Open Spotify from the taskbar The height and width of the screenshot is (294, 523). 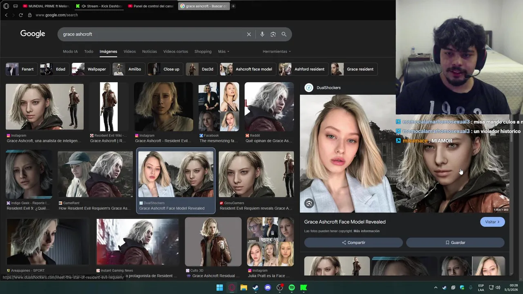pyautogui.click(x=291, y=287)
